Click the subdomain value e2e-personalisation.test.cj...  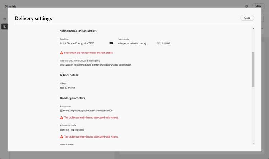click(x=133, y=44)
